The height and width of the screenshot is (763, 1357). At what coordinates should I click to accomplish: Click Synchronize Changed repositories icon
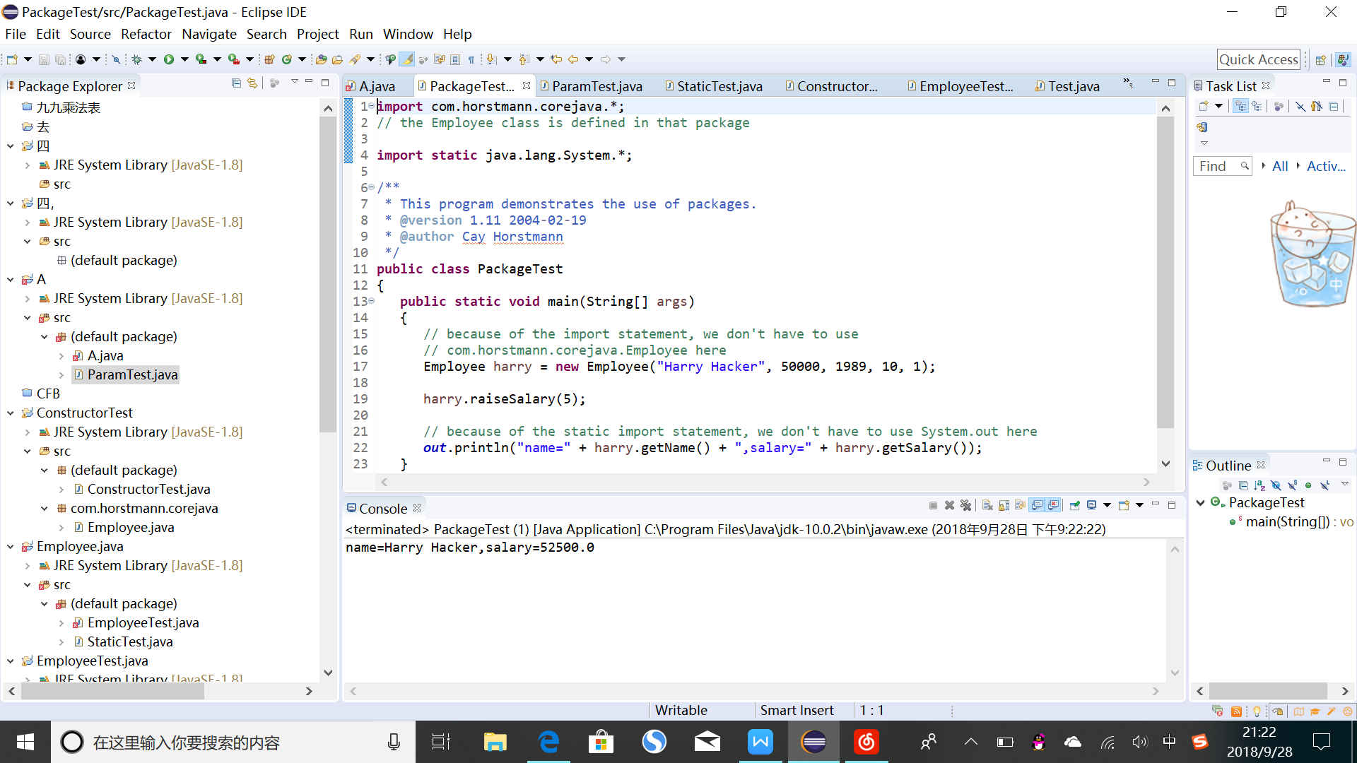pyautogui.click(x=1202, y=127)
